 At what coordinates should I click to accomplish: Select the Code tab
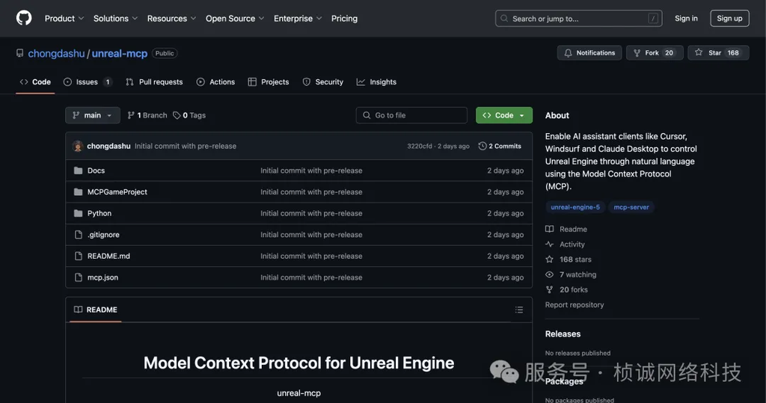click(x=35, y=82)
